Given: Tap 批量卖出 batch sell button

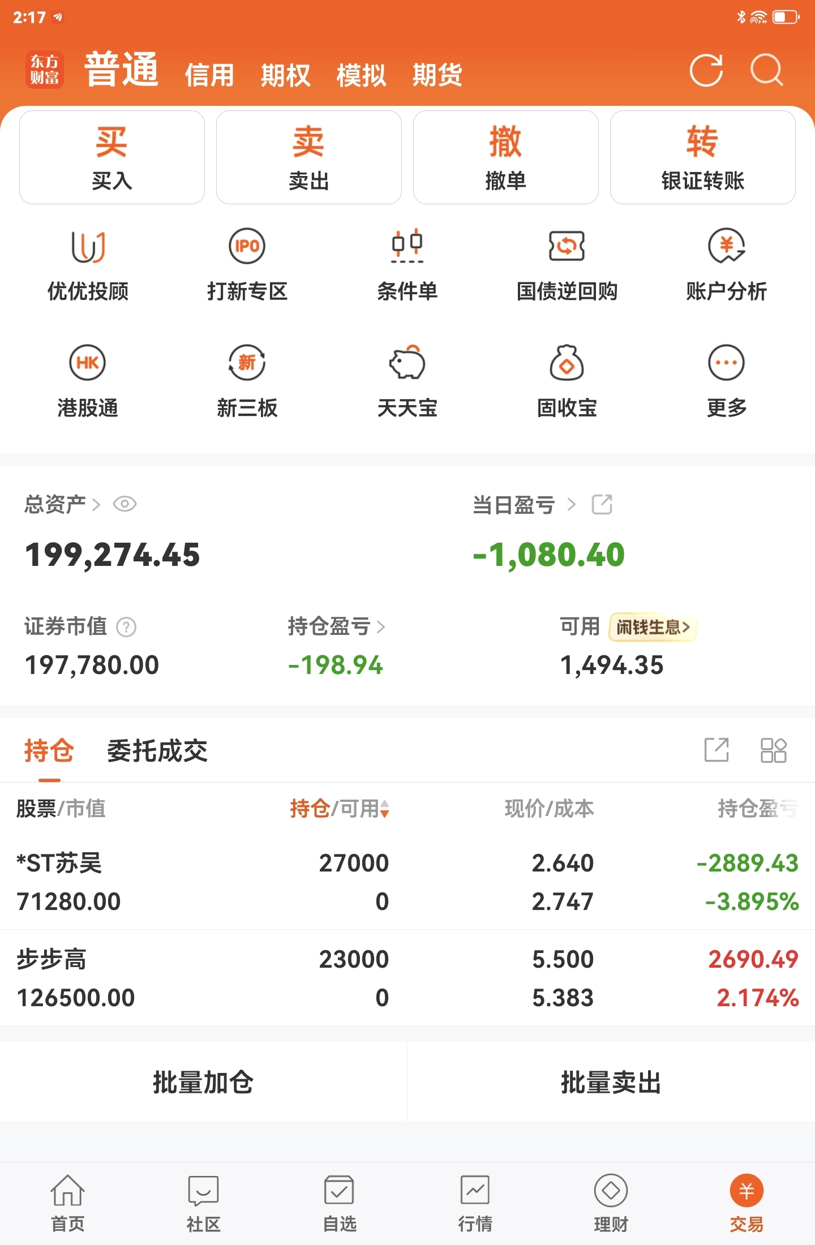Looking at the screenshot, I should tap(611, 1082).
